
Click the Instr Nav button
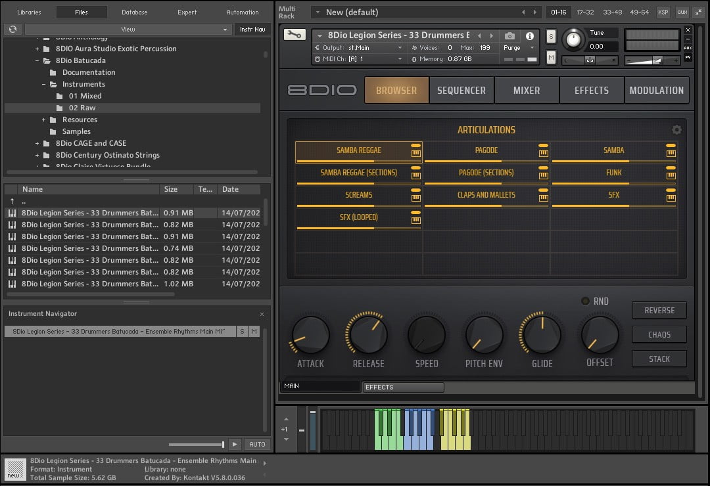(x=252, y=29)
